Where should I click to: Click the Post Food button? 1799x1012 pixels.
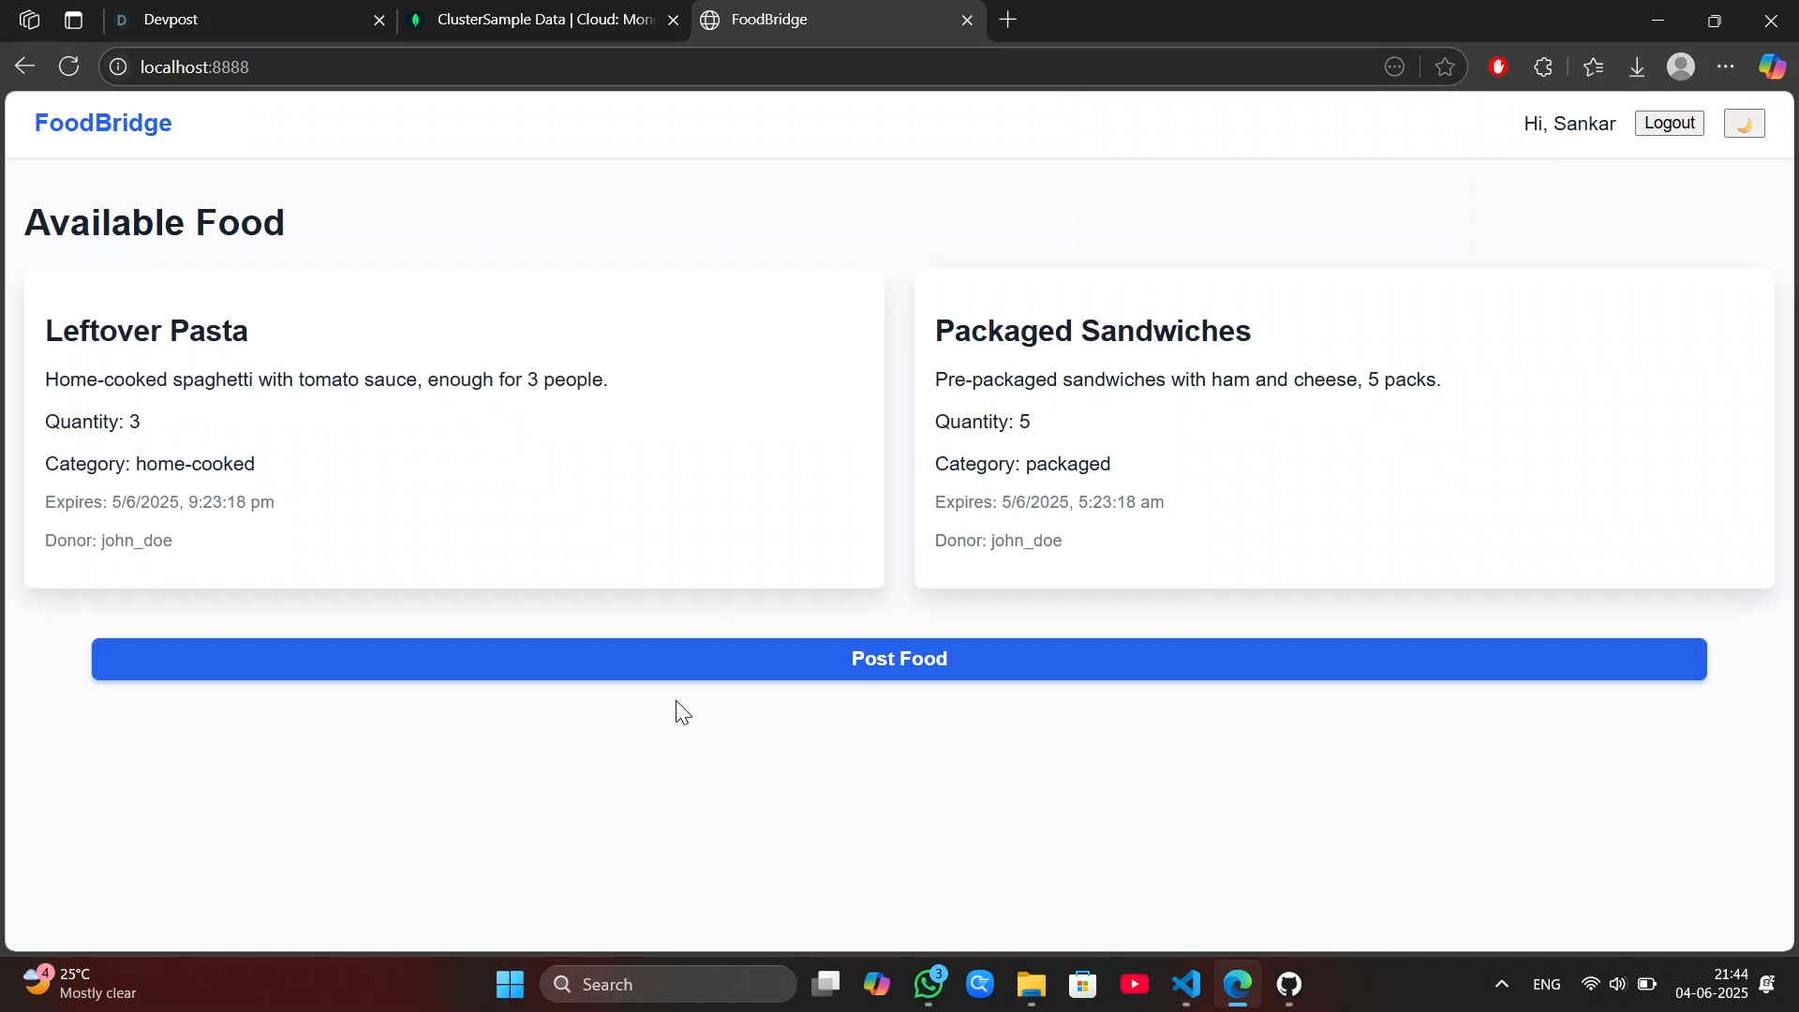tap(899, 659)
